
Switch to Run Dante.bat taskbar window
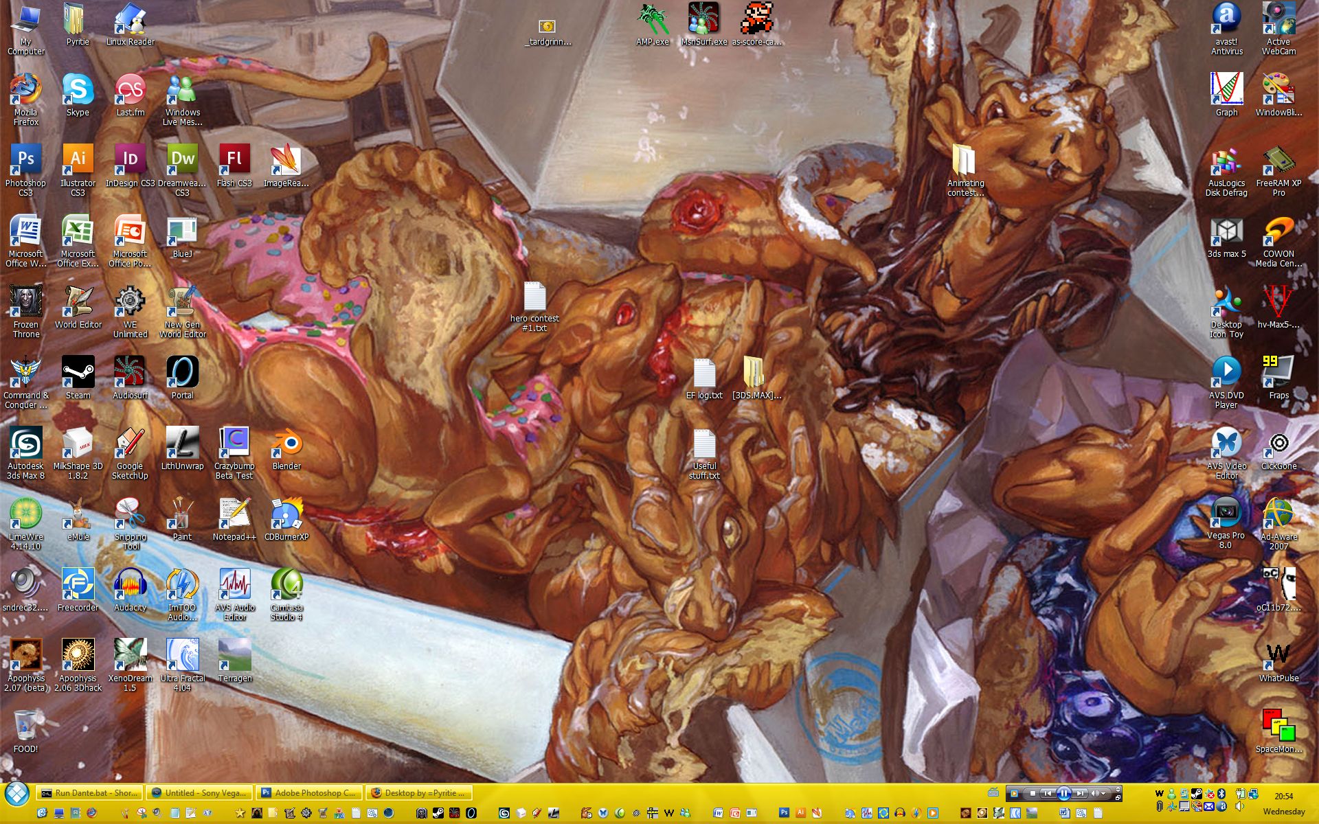(x=90, y=792)
